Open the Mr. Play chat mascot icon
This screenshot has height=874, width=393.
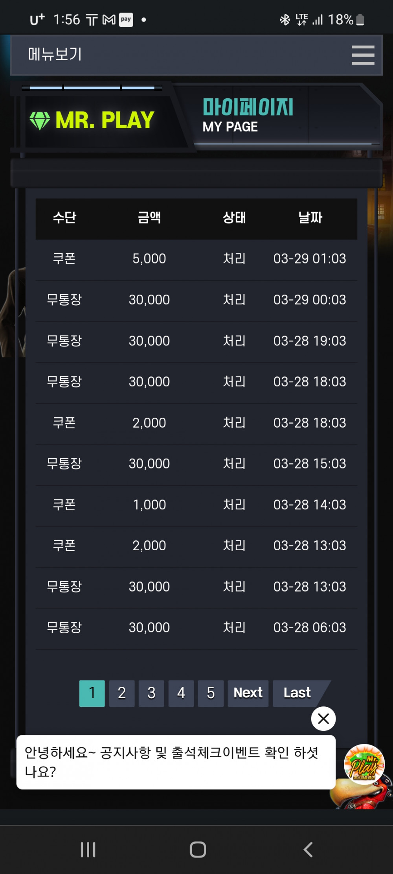click(x=364, y=763)
